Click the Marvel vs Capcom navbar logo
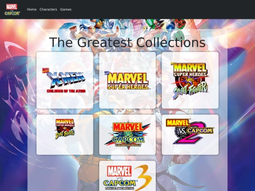 coord(12,9)
